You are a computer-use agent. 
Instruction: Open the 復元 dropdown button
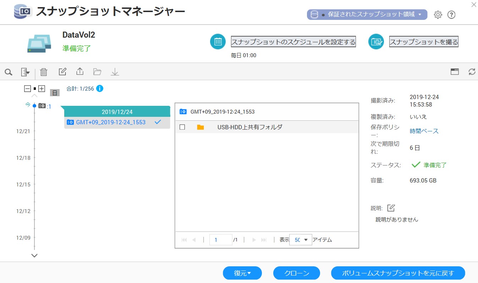[242, 273]
